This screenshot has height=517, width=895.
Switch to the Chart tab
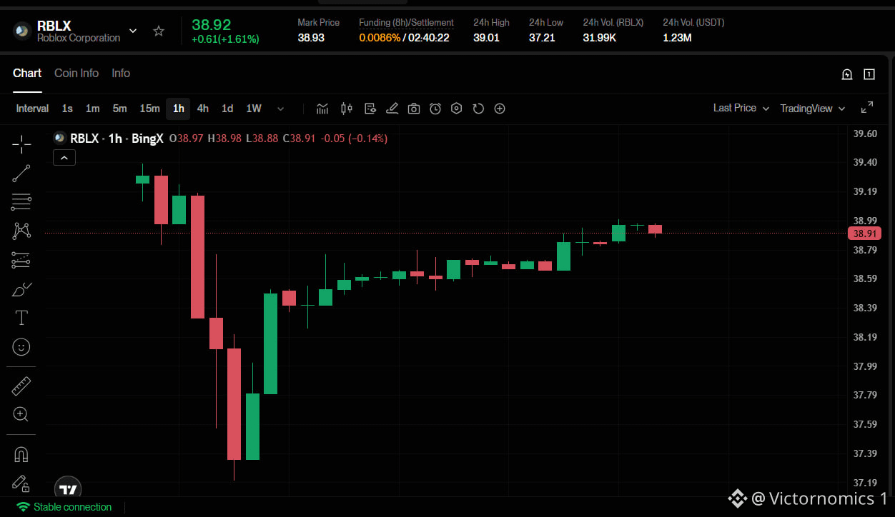(27, 73)
